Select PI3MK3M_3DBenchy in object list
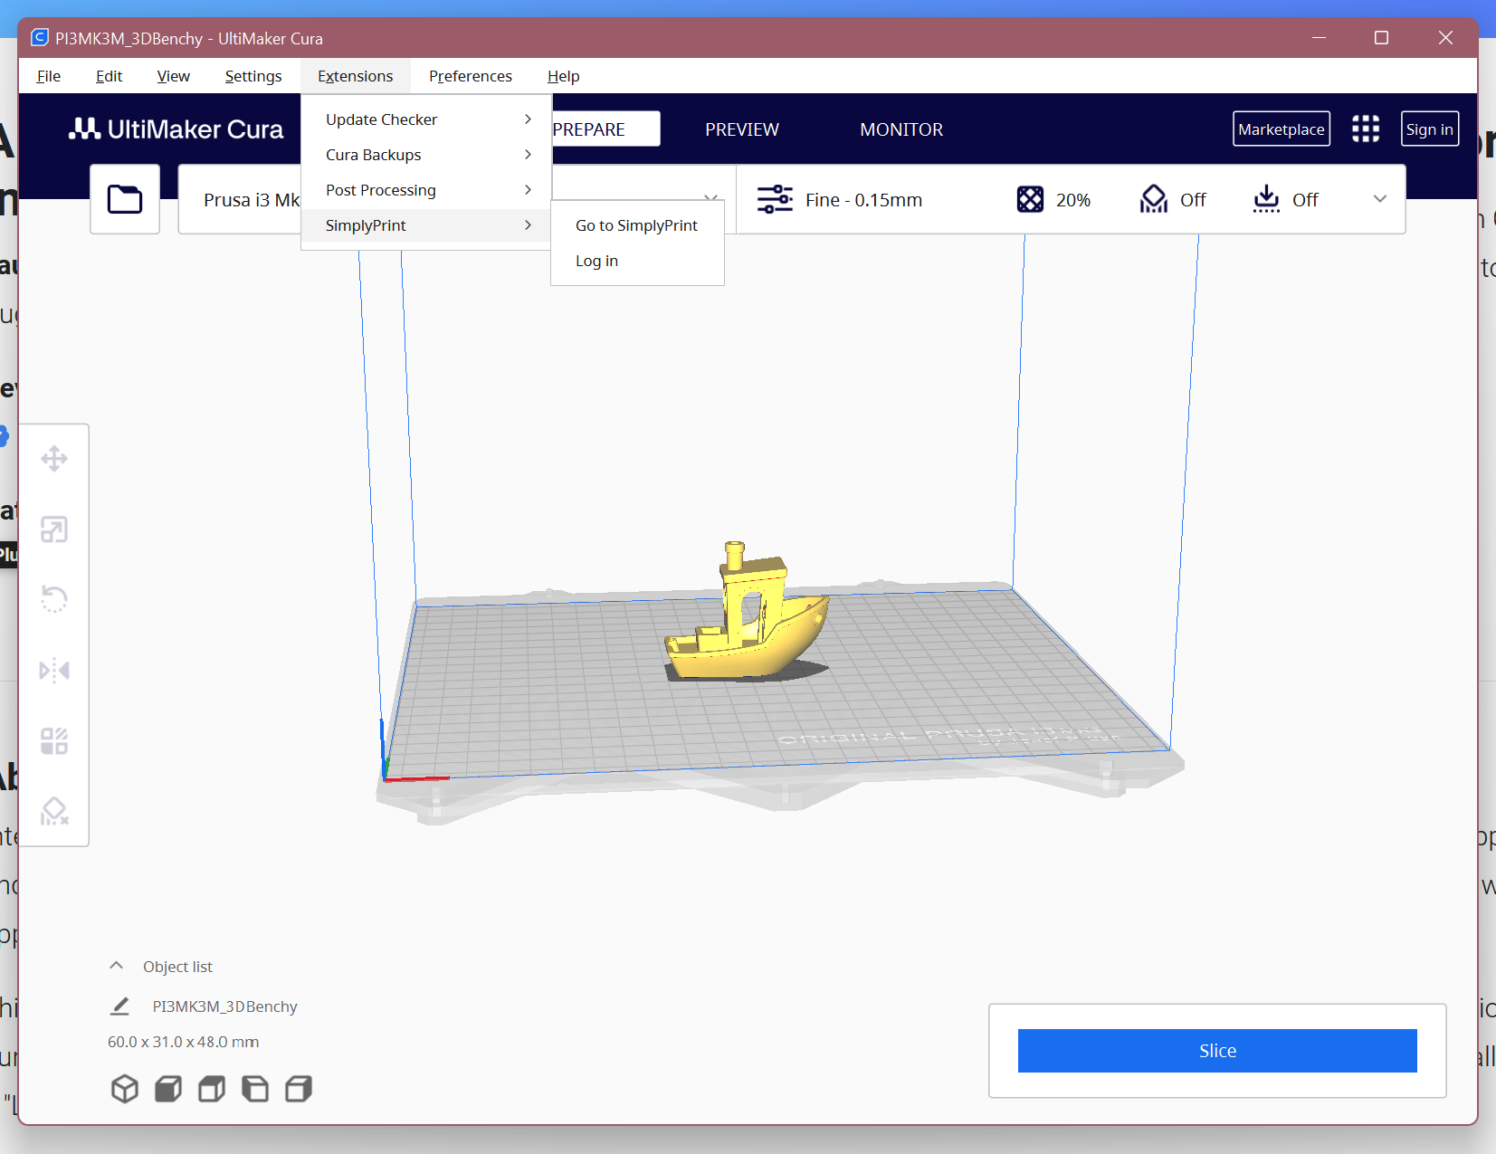 click(225, 1006)
